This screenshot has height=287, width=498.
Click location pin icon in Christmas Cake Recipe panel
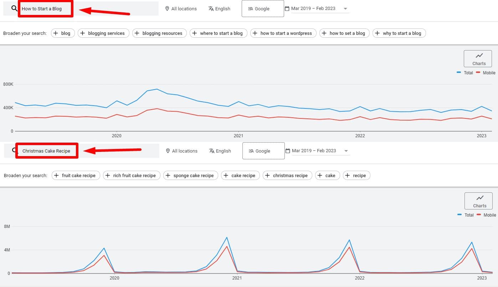click(x=168, y=151)
